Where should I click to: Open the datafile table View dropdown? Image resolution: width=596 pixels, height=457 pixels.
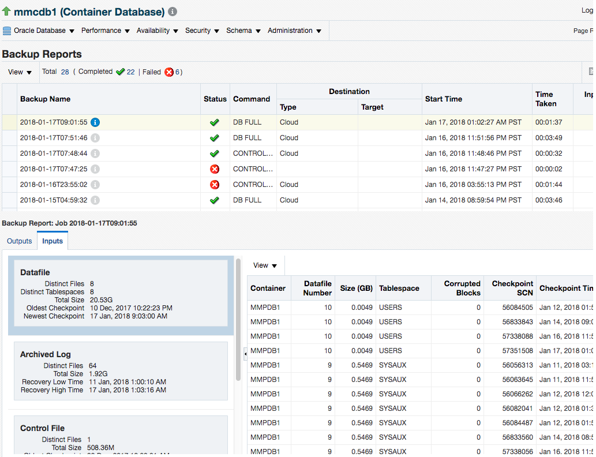pos(265,266)
